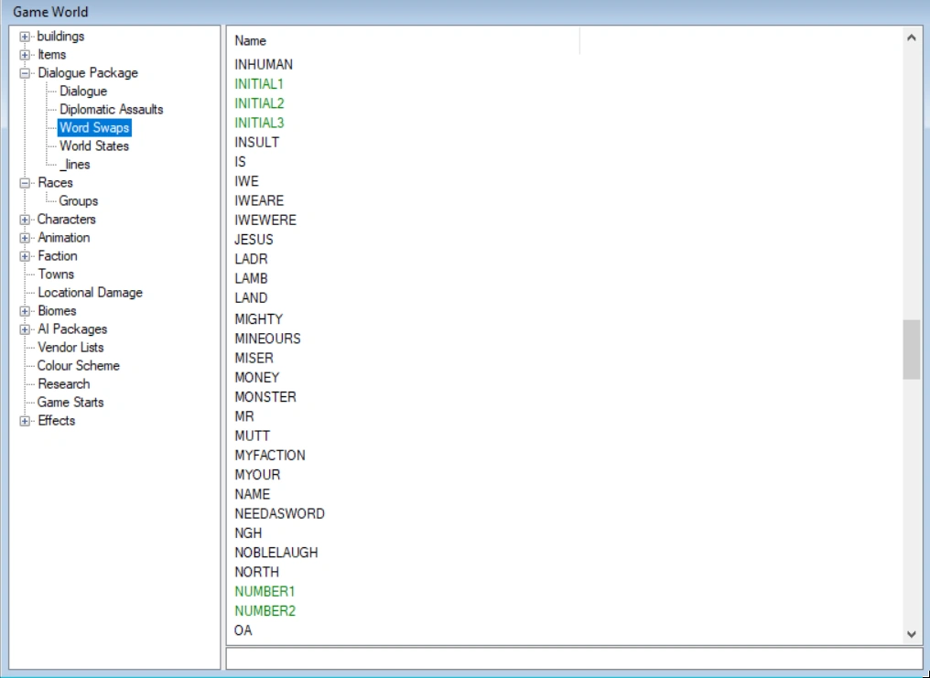This screenshot has width=930, height=678.
Task: Select the NAME list entry
Action: [x=252, y=495]
